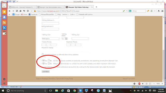The image size is (166, 93).
Task: Go to the browser home page
Action: point(20,11)
